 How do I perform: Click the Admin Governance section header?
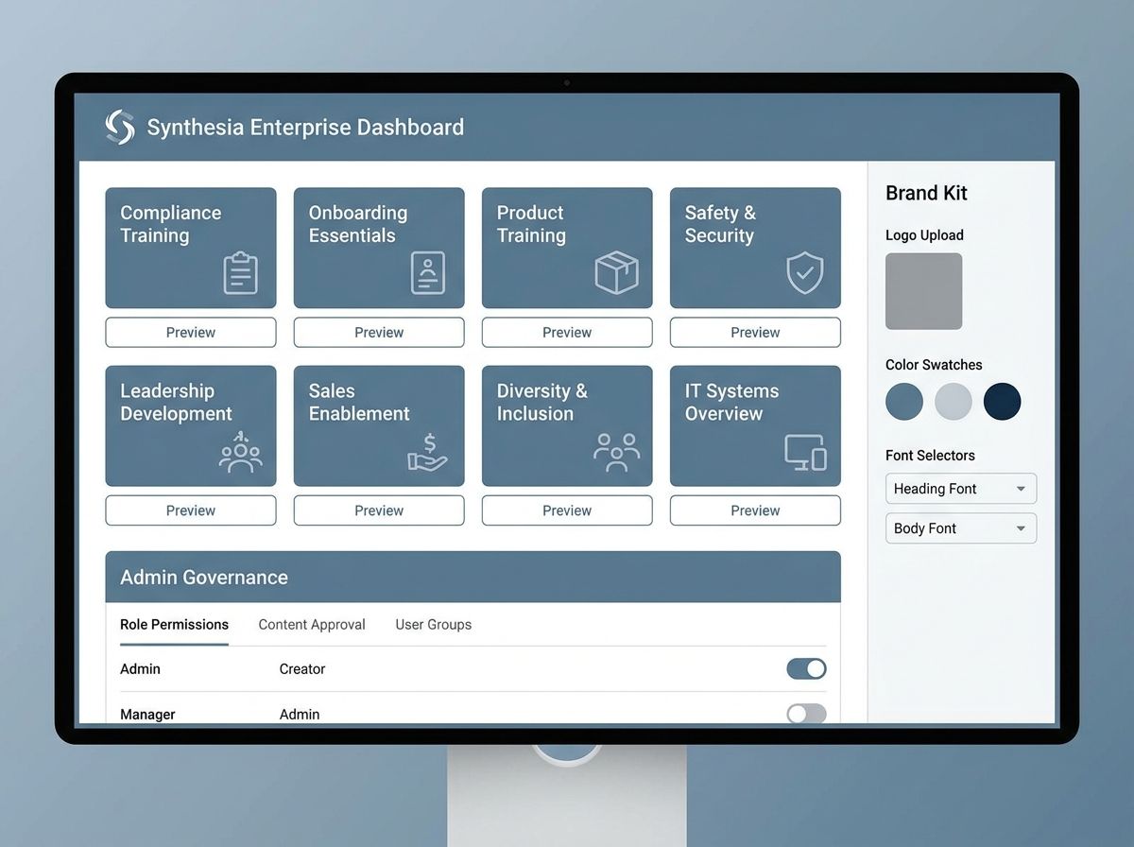(472, 577)
